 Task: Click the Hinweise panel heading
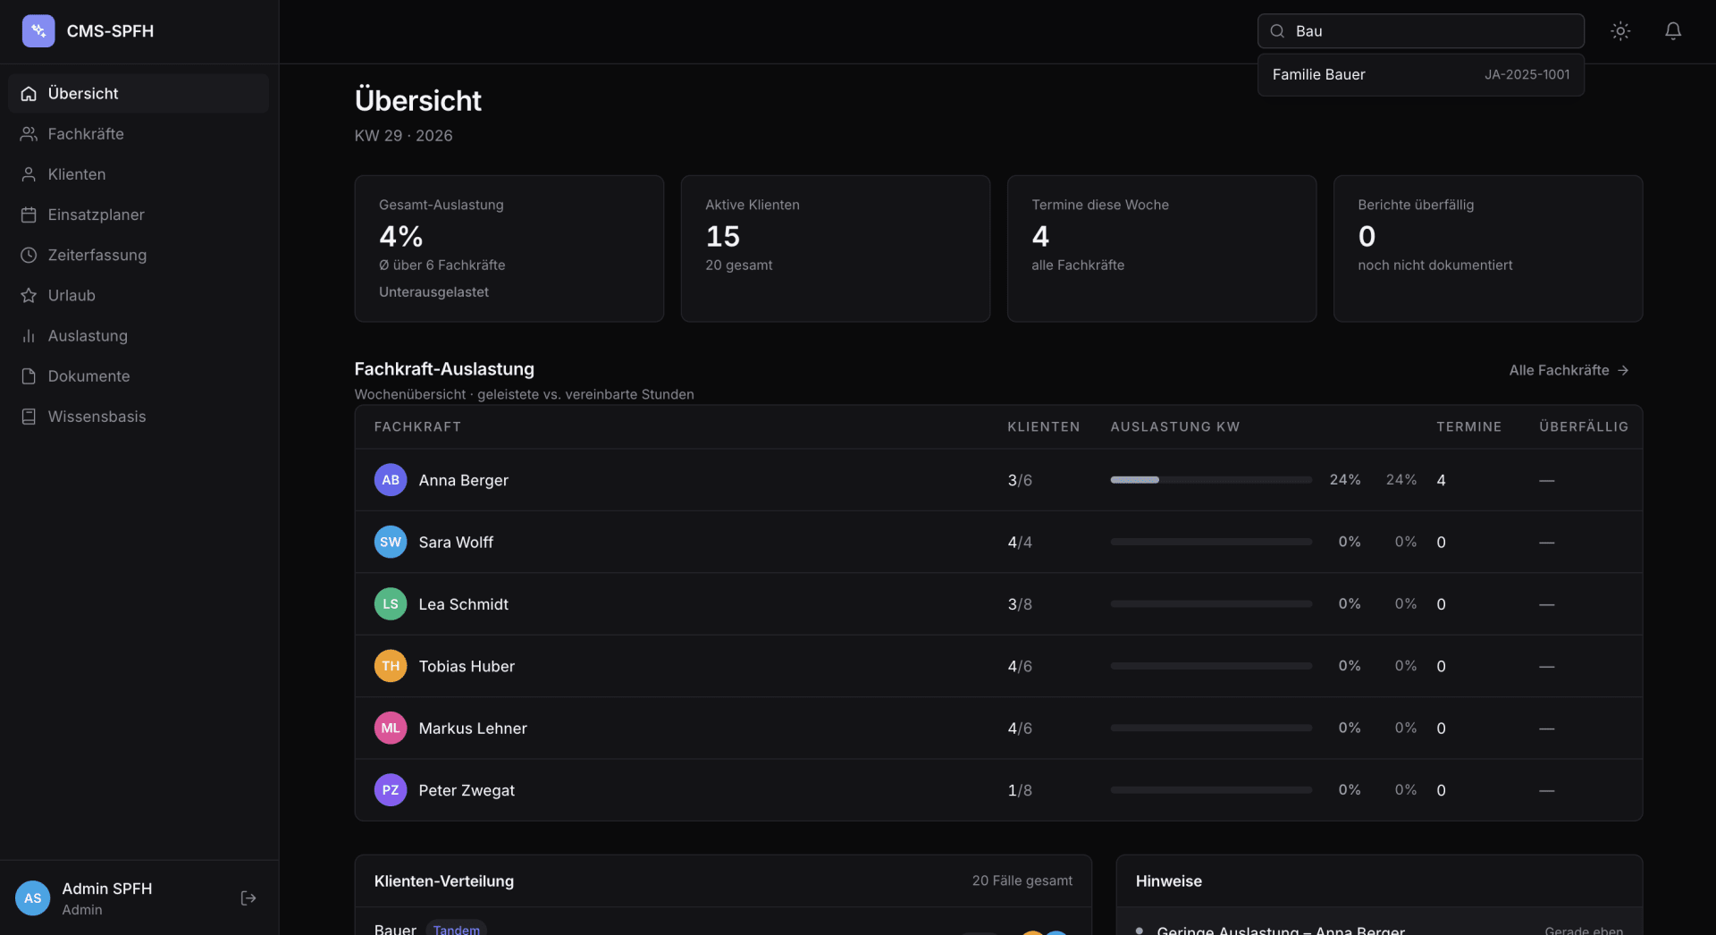(1169, 881)
